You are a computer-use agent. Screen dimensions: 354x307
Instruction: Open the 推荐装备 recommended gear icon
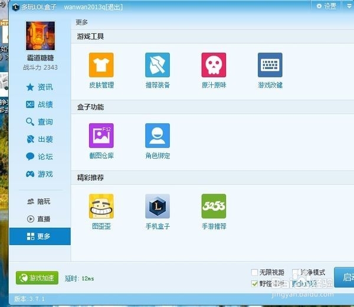point(158,65)
